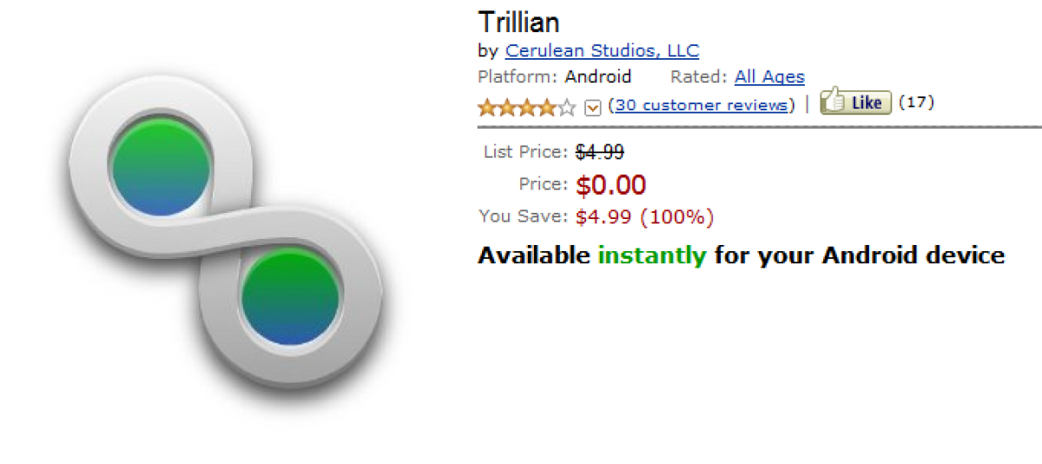Open the All Ages rating link
Image resolution: width=1042 pixels, height=464 pixels.
[769, 76]
